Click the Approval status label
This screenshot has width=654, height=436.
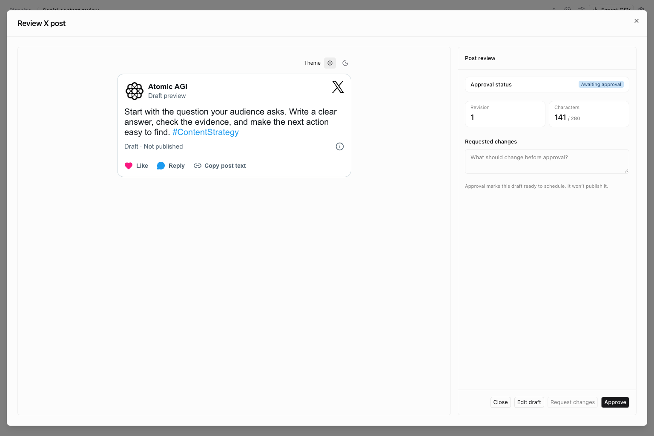pos(491,85)
